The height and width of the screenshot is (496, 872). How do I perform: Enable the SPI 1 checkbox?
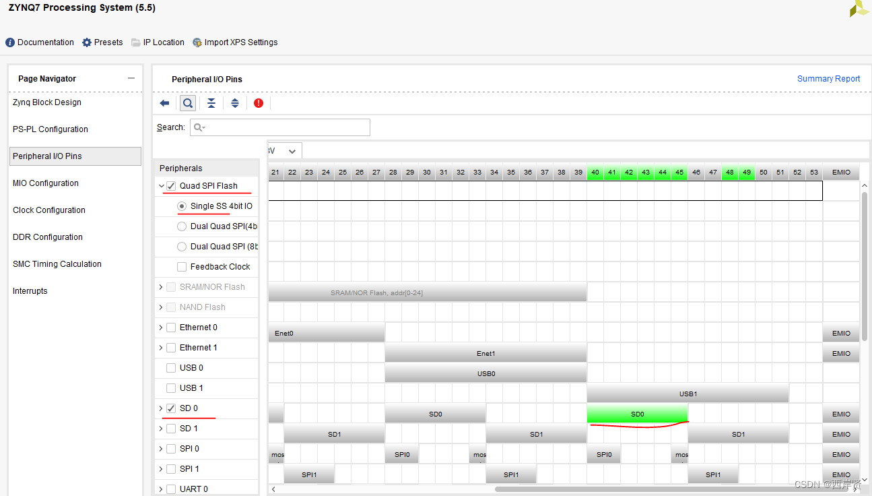(x=171, y=469)
